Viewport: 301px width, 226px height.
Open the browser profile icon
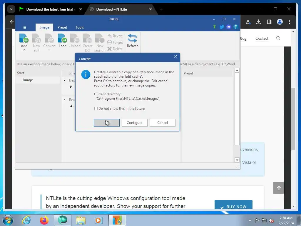click(280, 22)
